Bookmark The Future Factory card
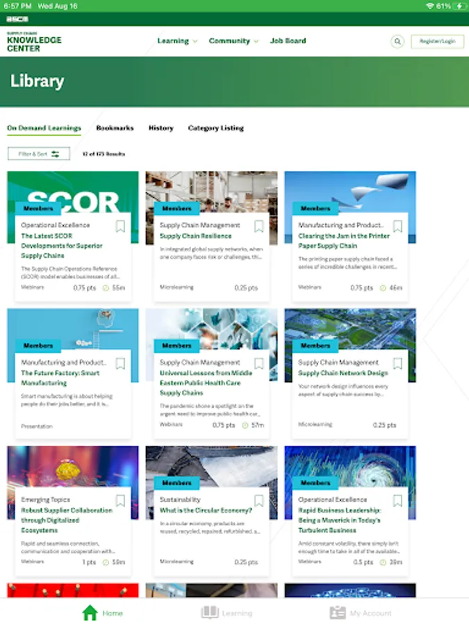The image size is (469, 625). coord(120,363)
